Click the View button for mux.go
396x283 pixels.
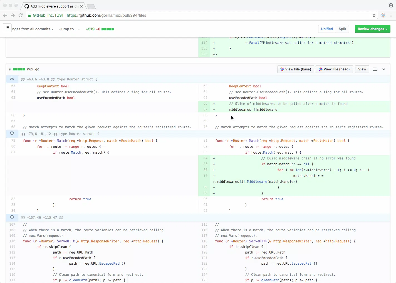[362, 69]
